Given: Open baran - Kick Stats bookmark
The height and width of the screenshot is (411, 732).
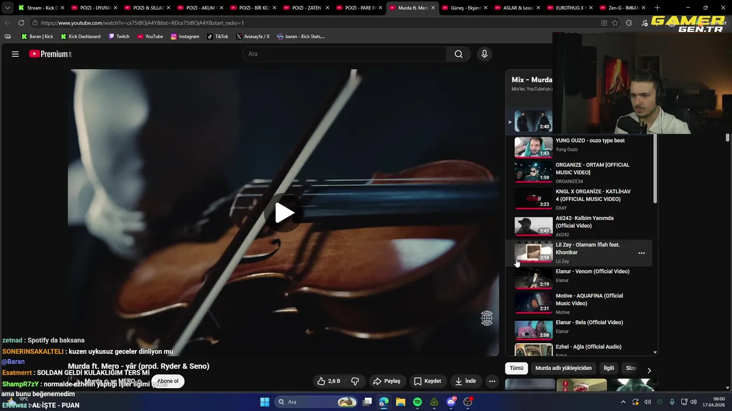Looking at the screenshot, I should tap(301, 37).
